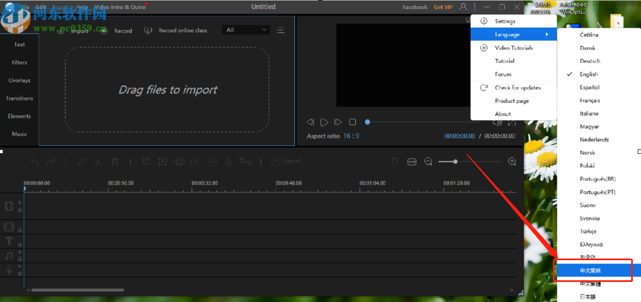Screen dimensions: 641x302
Task: Click the timeline zoom in magnifier
Action: pyautogui.click(x=512, y=161)
